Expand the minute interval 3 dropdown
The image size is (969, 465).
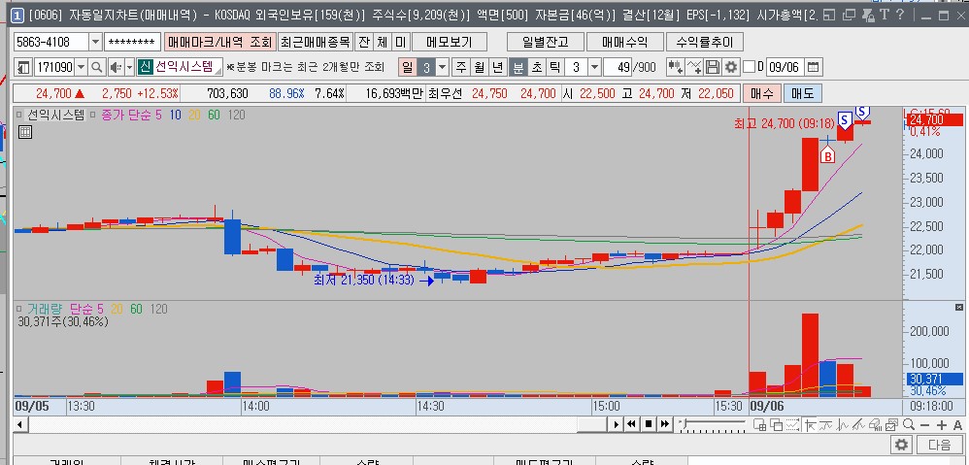(594, 67)
